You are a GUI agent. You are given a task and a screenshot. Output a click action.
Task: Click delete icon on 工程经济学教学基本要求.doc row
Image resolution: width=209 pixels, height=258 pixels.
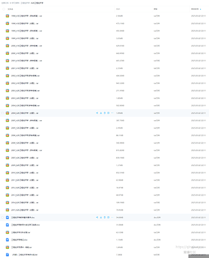[x=104, y=217]
